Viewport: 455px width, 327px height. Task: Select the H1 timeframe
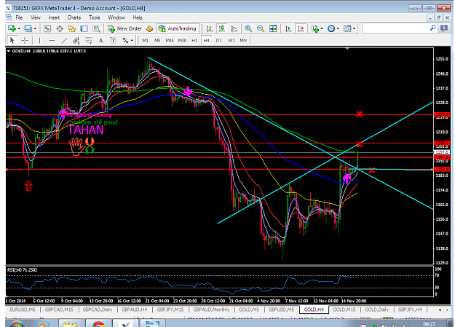coord(194,40)
